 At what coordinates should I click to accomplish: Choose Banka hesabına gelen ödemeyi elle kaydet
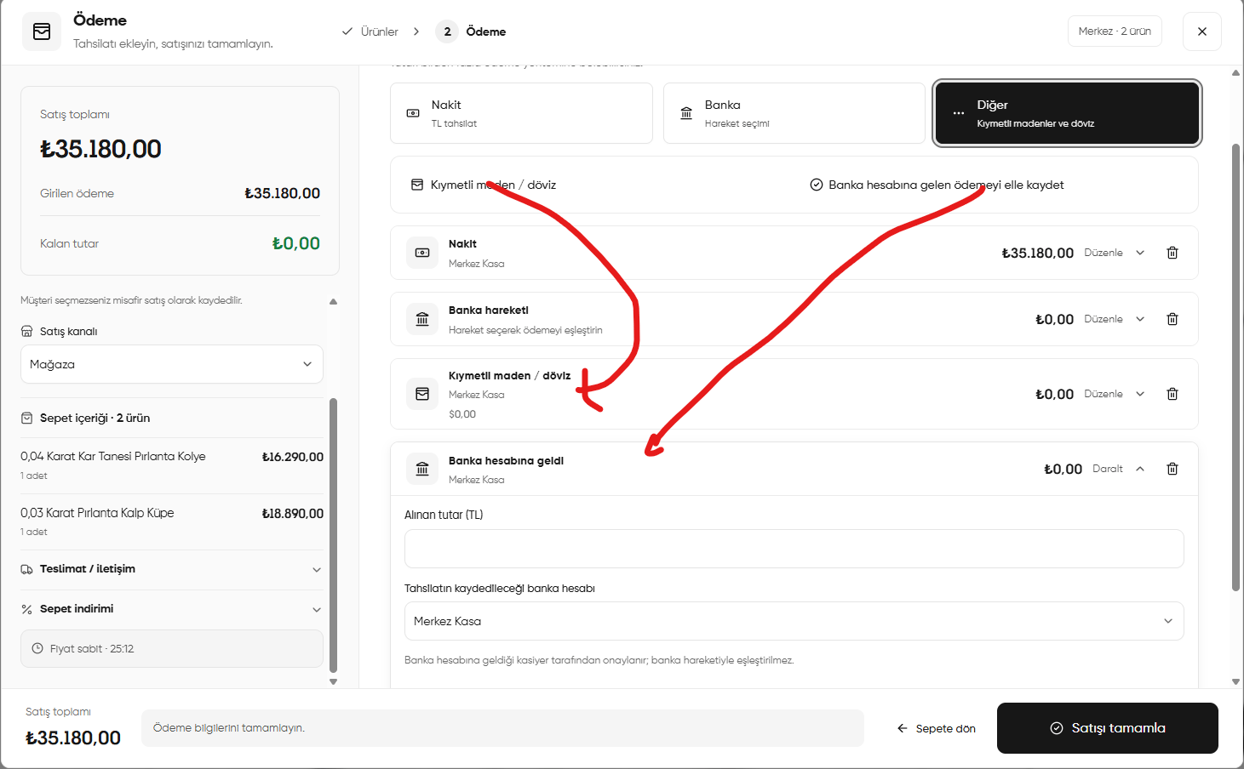click(x=937, y=185)
